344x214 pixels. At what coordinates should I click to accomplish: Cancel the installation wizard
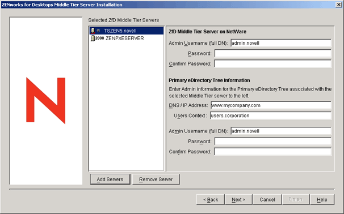coord(267,199)
